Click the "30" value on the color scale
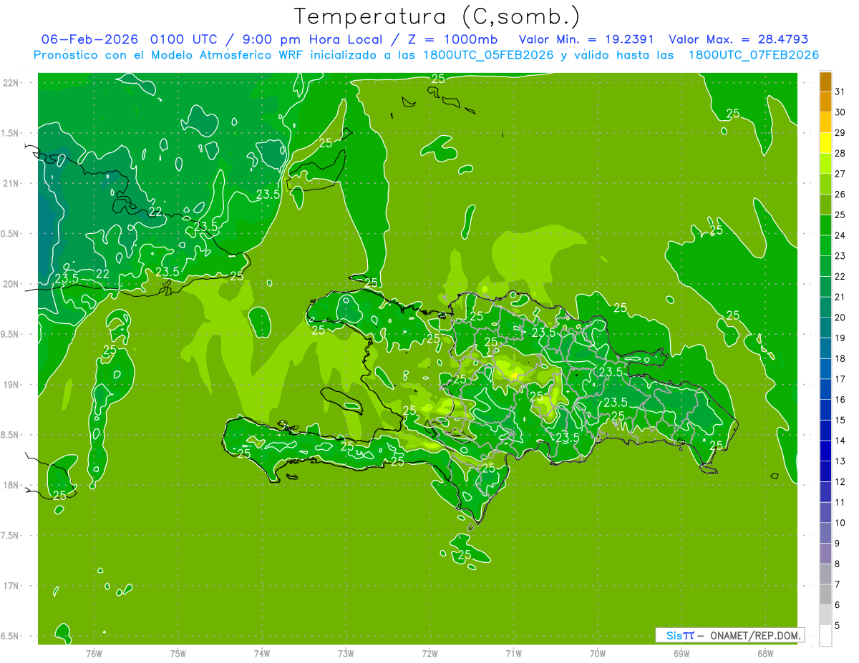859x663 pixels. [x=840, y=112]
